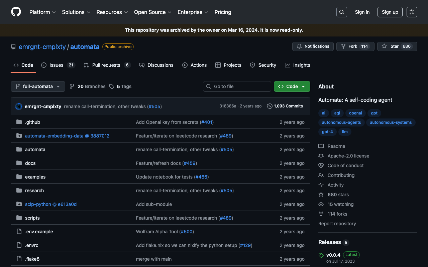
Task: Expand the Open Source menu
Action: (x=152, y=12)
